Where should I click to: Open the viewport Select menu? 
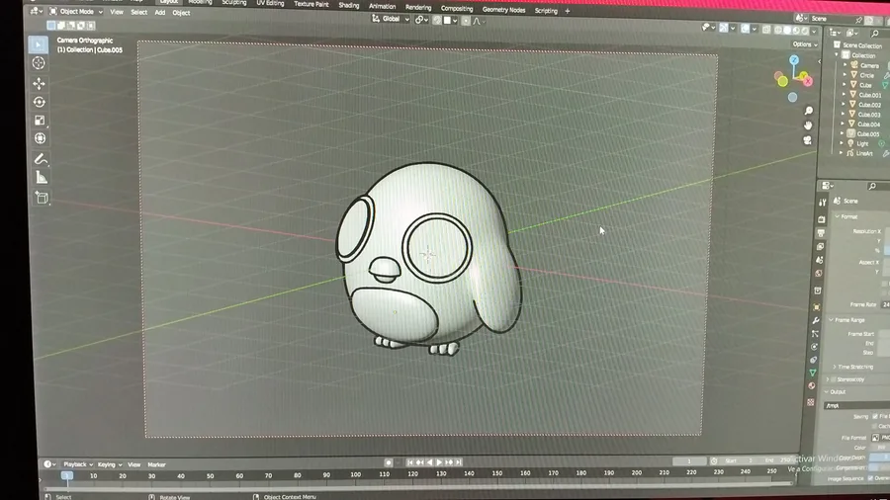[138, 12]
